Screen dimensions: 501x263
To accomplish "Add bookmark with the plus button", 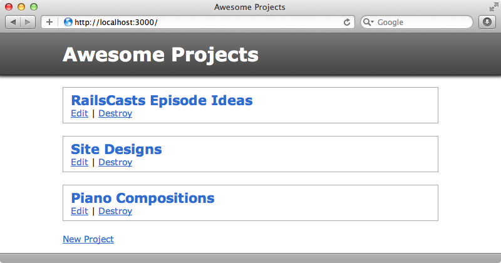I will pyautogui.click(x=49, y=22).
